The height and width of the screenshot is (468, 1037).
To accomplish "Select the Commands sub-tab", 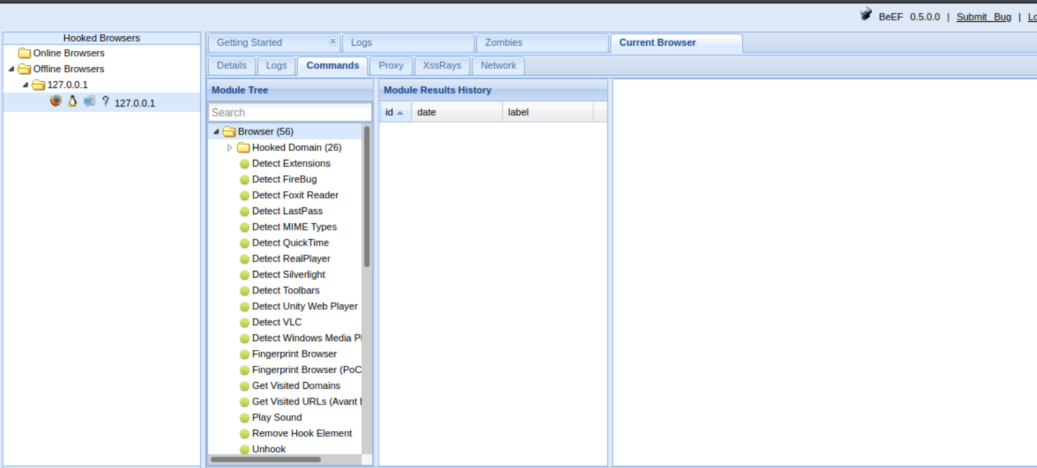I will (332, 65).
